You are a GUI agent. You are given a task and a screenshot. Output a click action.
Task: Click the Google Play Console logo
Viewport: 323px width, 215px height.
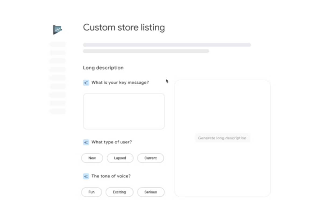(x=57, y=30)
